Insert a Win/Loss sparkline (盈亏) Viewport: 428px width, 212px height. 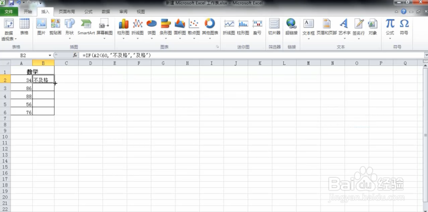pos(257,27)
